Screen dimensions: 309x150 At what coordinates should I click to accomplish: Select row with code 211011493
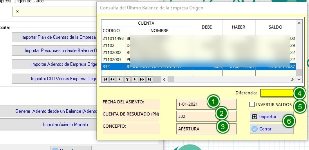[x=199, y=39]
